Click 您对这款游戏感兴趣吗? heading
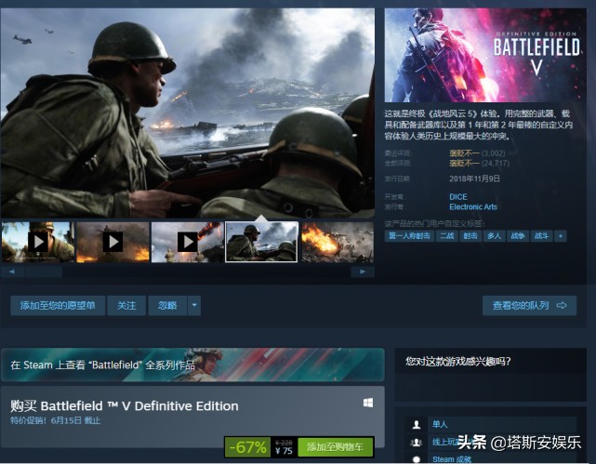Image resolution: width=596 pixels, height=464 pixels. click(458, 361)
